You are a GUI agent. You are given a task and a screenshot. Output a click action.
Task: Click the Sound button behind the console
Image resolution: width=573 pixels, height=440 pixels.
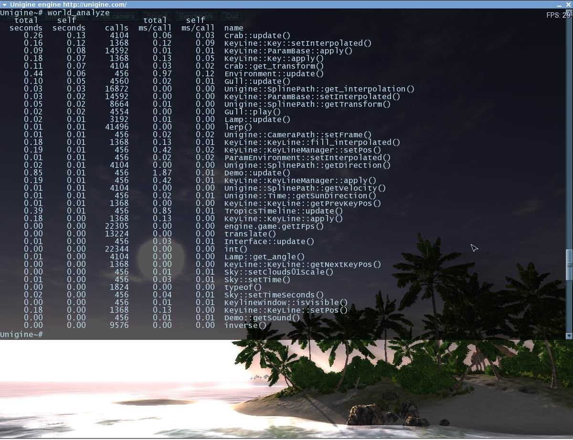coord(156,17)
